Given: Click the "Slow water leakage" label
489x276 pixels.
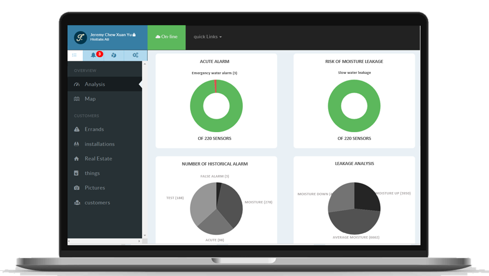Looking at the screenshot, I should click(x=354, y=73).
